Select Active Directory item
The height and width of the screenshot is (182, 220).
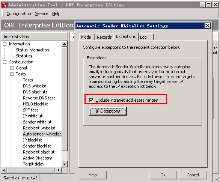pyautogui.click(x=38, y=158)
